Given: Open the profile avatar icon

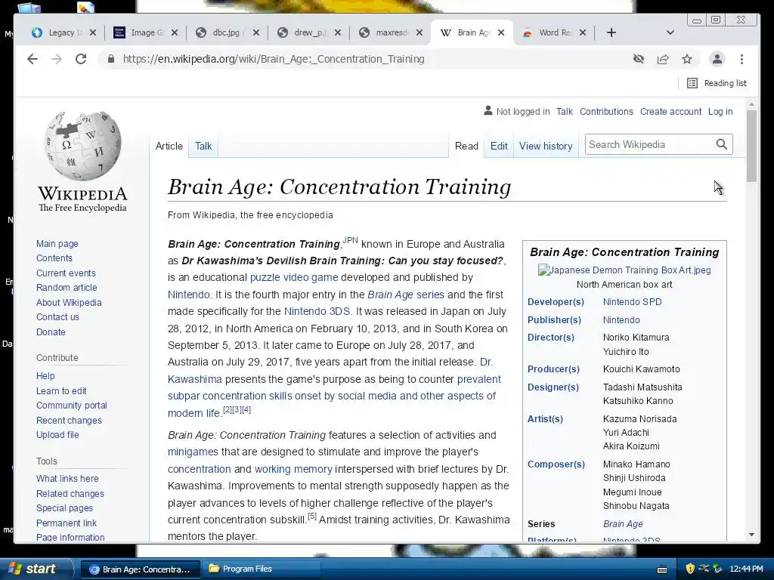Looking at the screenshot, I should coord(717,59).
